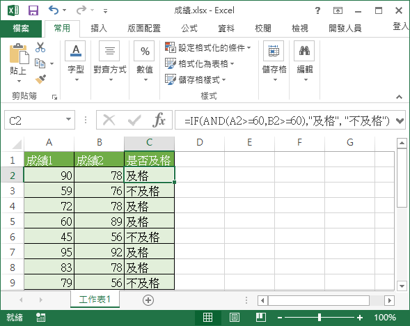410x326 pixels.
Task: Click the Select All corner triangle
Action: tap(17, 144)
